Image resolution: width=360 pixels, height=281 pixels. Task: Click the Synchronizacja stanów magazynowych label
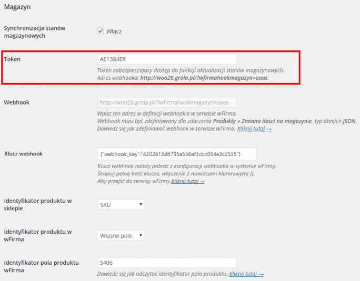(35, 32)
